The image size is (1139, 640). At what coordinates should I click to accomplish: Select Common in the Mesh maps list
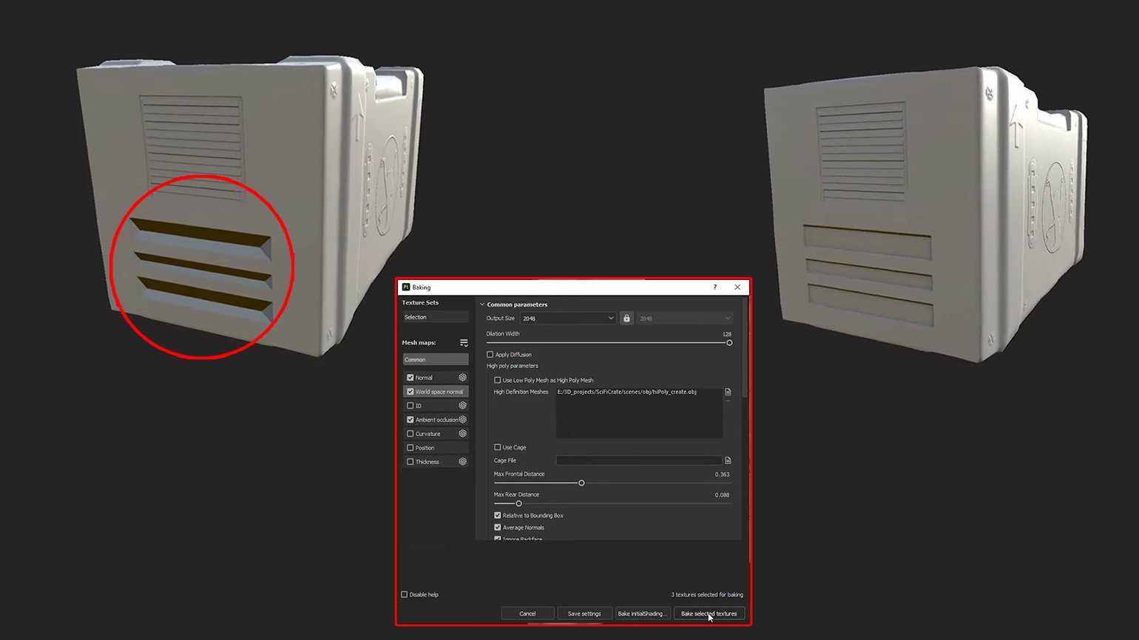[435, 360]
